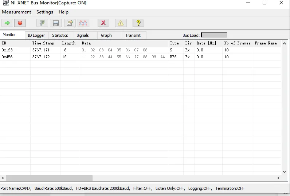
Task: Click the vertical scrollbar up arrow
Action: click(x=285, y=43)
